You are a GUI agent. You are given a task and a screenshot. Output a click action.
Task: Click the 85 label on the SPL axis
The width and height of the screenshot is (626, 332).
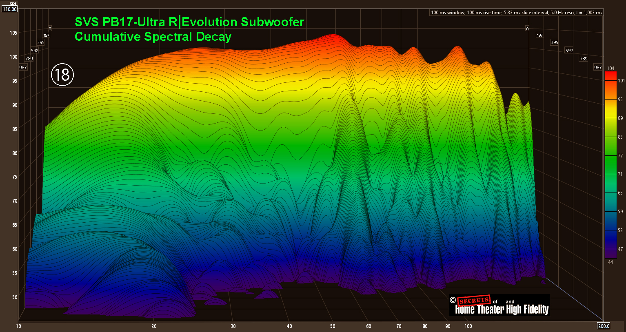(x=15, y=129)
